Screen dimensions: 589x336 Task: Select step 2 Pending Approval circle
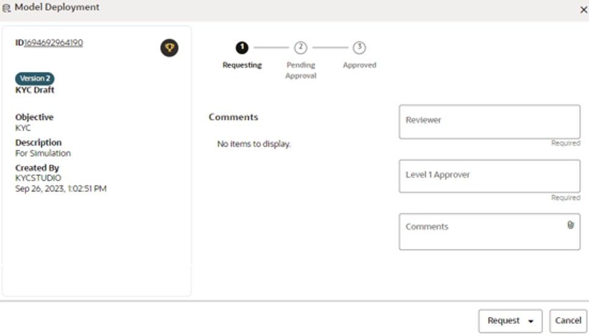pos(301,48)
